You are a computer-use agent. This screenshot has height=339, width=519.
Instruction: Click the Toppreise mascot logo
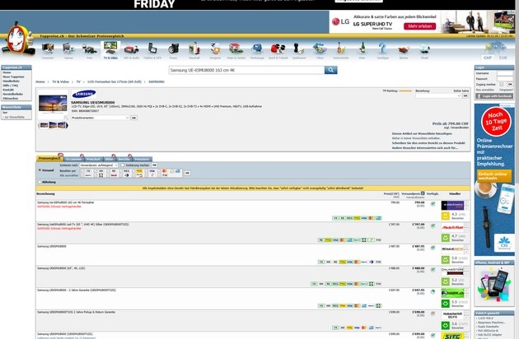pos(18,38)
